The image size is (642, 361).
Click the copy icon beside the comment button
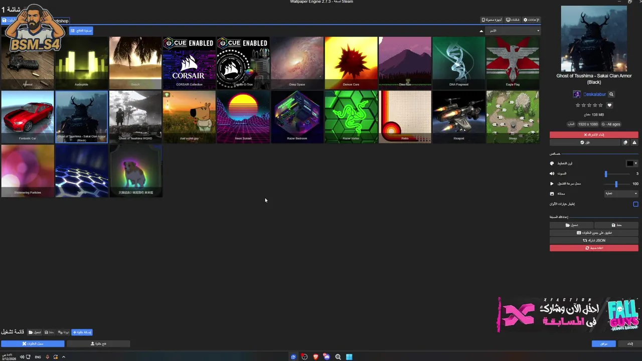[x=625, y=142]
